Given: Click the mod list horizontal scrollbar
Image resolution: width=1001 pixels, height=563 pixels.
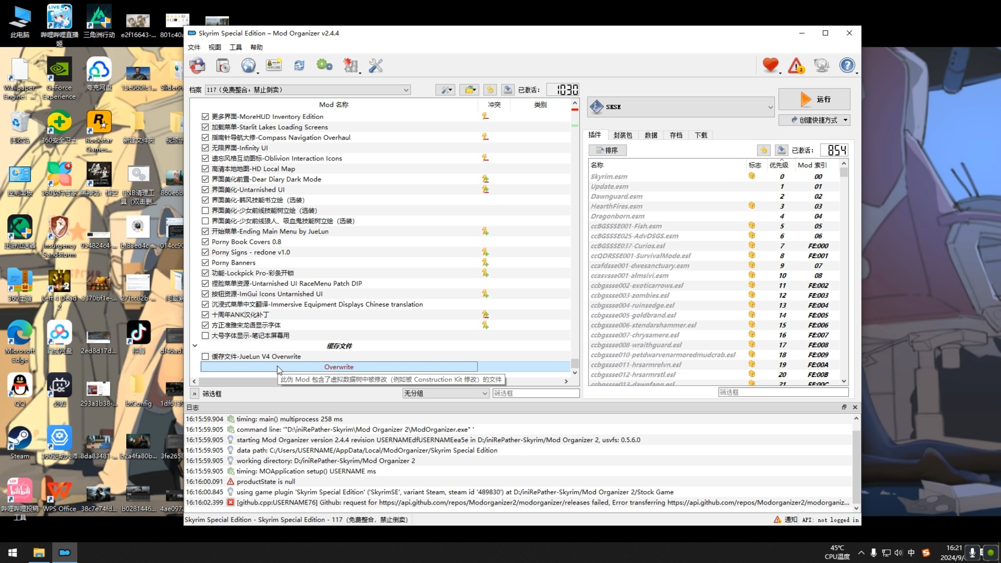Looking at the screenshot, I should pos(380,381).
